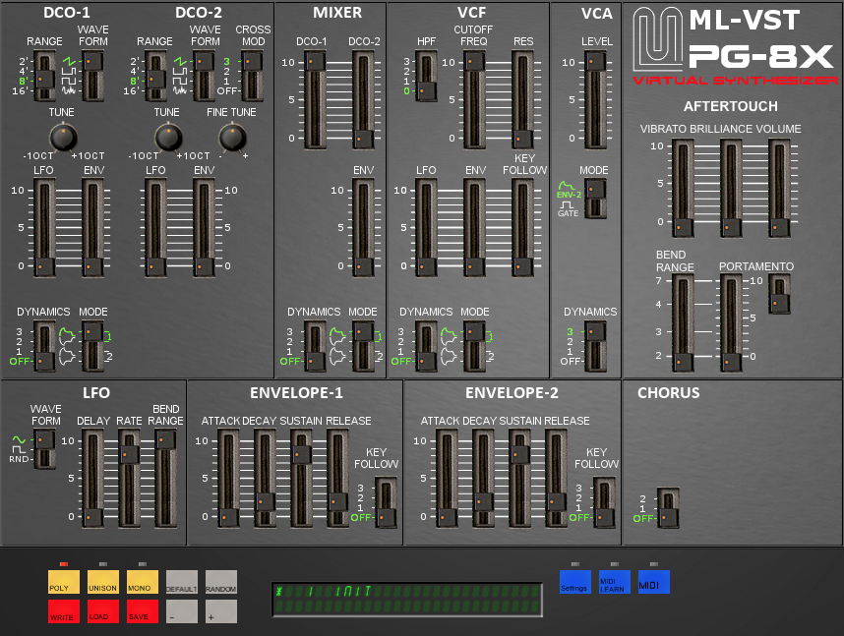Click the Envelope-1 ATTACK slider
Screen dimensions: 844x636
[x=228, y=479]
